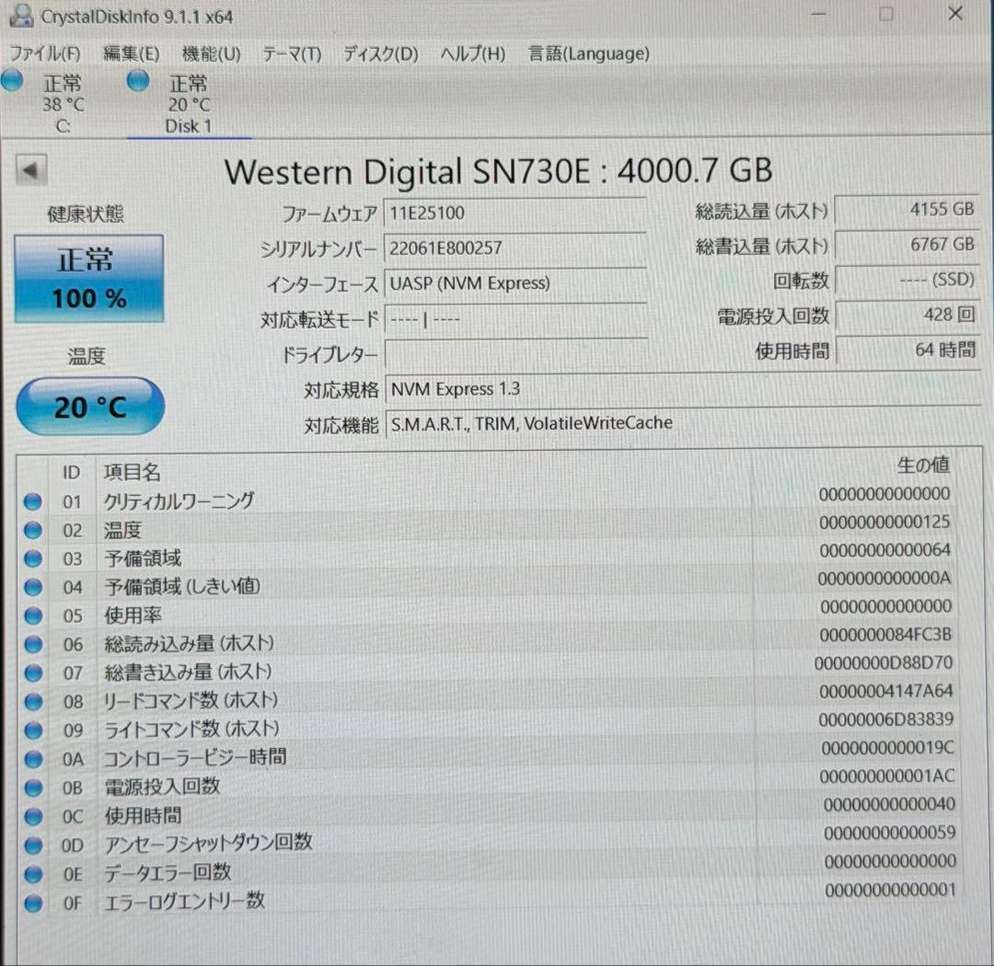Select the アンセーフシャットダウン回数 row name
This screenshot has height=966, width=994.
point(208,843)
